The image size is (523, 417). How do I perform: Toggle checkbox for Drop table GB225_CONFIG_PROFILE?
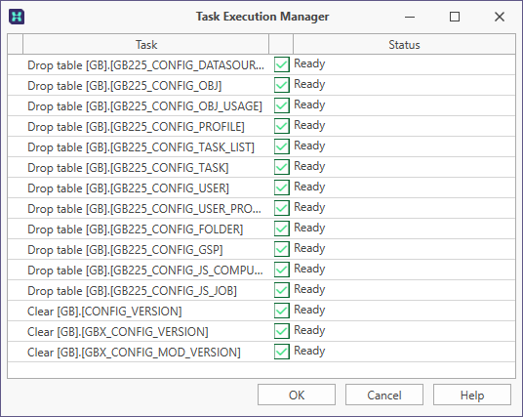pyautogui.click(x=282, y=126)
